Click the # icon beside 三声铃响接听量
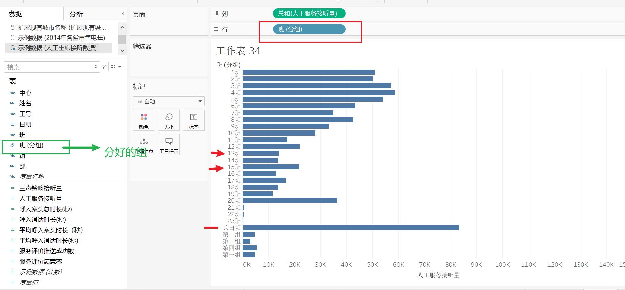Image resolution: width=625 pixels, height=290 pixels. click(x=13, y=188)
